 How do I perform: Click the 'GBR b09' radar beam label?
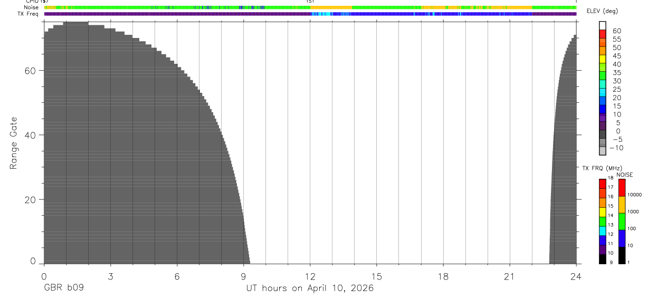point(63,288)
